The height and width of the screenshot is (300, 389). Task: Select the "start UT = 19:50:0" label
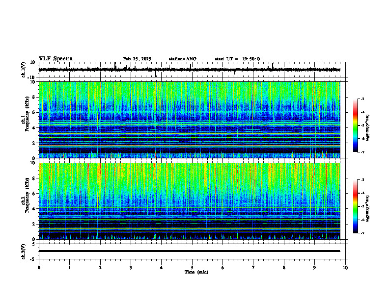coord(237,59)
